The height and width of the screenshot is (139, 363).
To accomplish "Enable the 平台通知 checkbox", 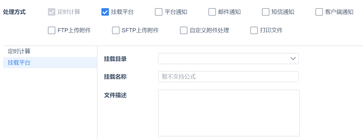I will 159,12.
